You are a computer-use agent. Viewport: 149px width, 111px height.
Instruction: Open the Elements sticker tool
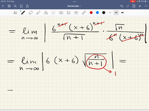point(61,13)
